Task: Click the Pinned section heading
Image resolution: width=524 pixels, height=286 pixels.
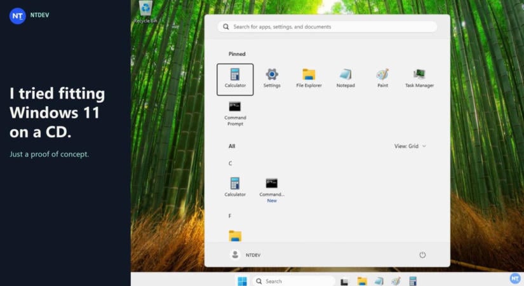Action: coord(237,54)
